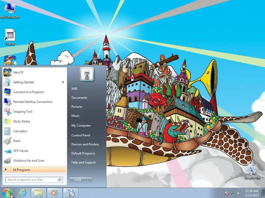
Task: Open the Paint palette icon
Action: (8, 141)
